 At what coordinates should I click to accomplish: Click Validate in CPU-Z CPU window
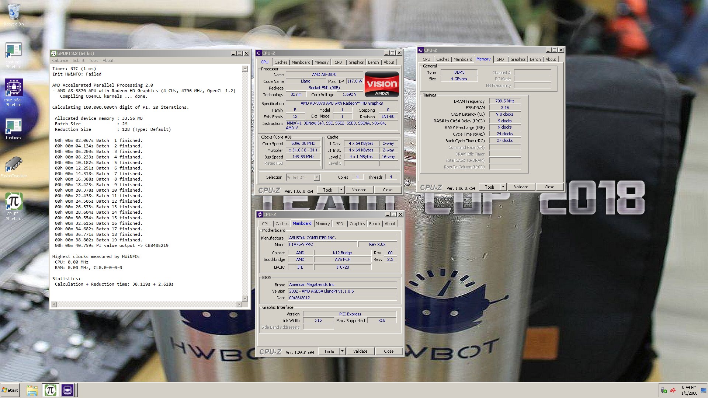pyautogui.click(x=359, y=190)
